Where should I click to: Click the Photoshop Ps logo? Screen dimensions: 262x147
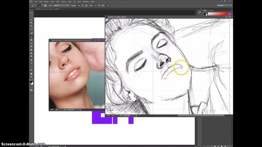coord(31,2)
